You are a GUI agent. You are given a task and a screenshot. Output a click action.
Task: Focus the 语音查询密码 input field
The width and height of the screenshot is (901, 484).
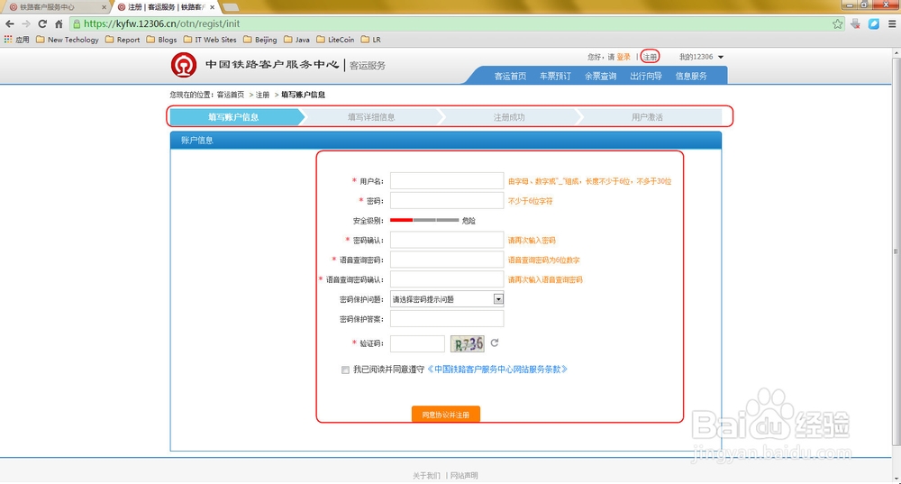pos(447,260)
